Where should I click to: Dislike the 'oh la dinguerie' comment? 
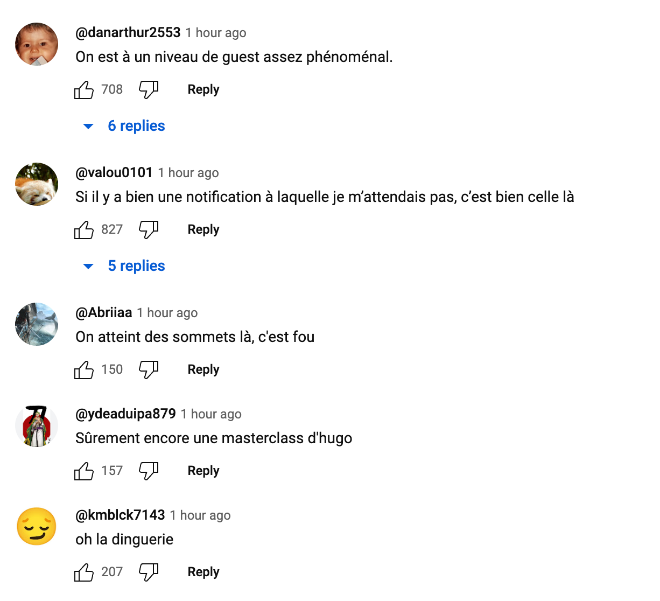149,572
